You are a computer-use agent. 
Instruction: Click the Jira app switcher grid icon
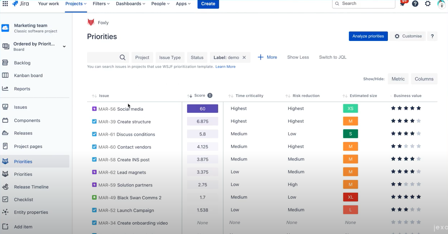[x=5, y=4]
